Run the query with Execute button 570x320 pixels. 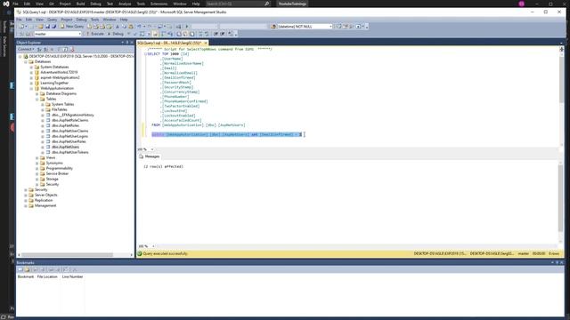[x=95, y=34]
